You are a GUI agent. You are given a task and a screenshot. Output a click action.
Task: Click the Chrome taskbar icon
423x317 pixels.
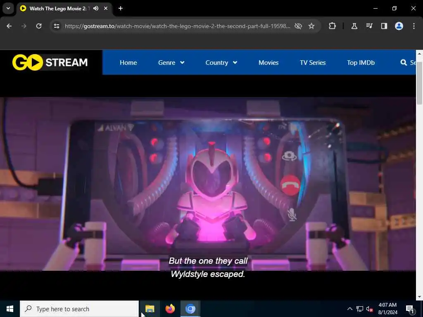[x=190, y=309]
